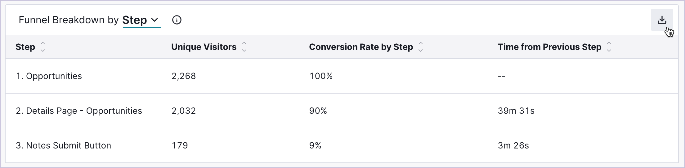Click sort arrows for Conversion Rate by Step
This screenshot has width=685, height=168.
tap(421, 47)
